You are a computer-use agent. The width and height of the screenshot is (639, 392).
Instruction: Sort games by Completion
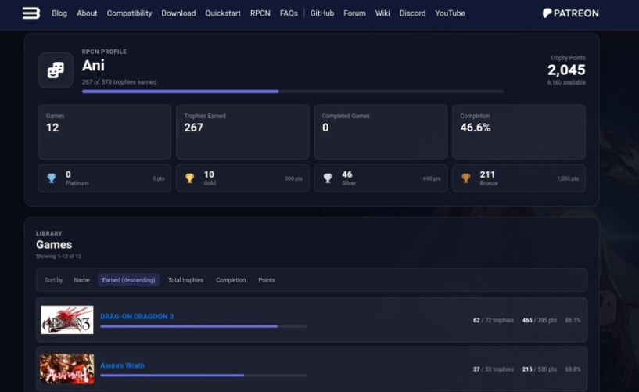(231, 280)
